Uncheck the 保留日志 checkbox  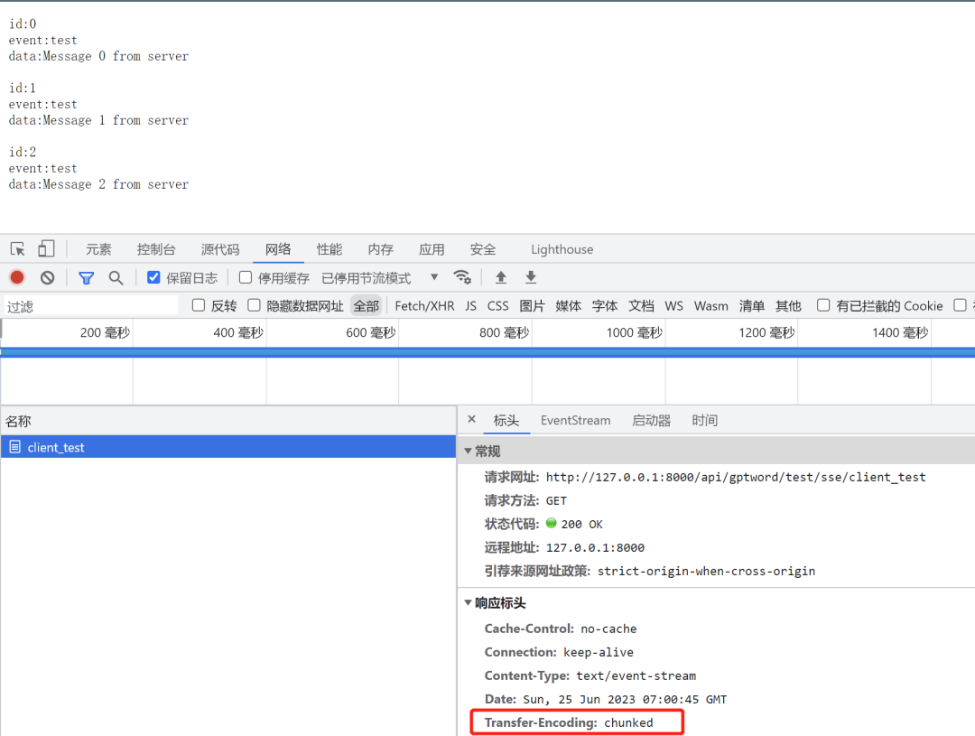point(153,277)
